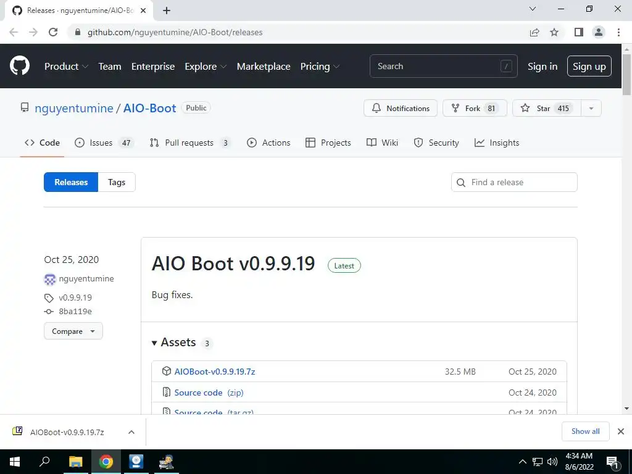Click the Chrome icon in the taskbar
Image resolution: width=632 pixels, height=474 pixels.
106,462
